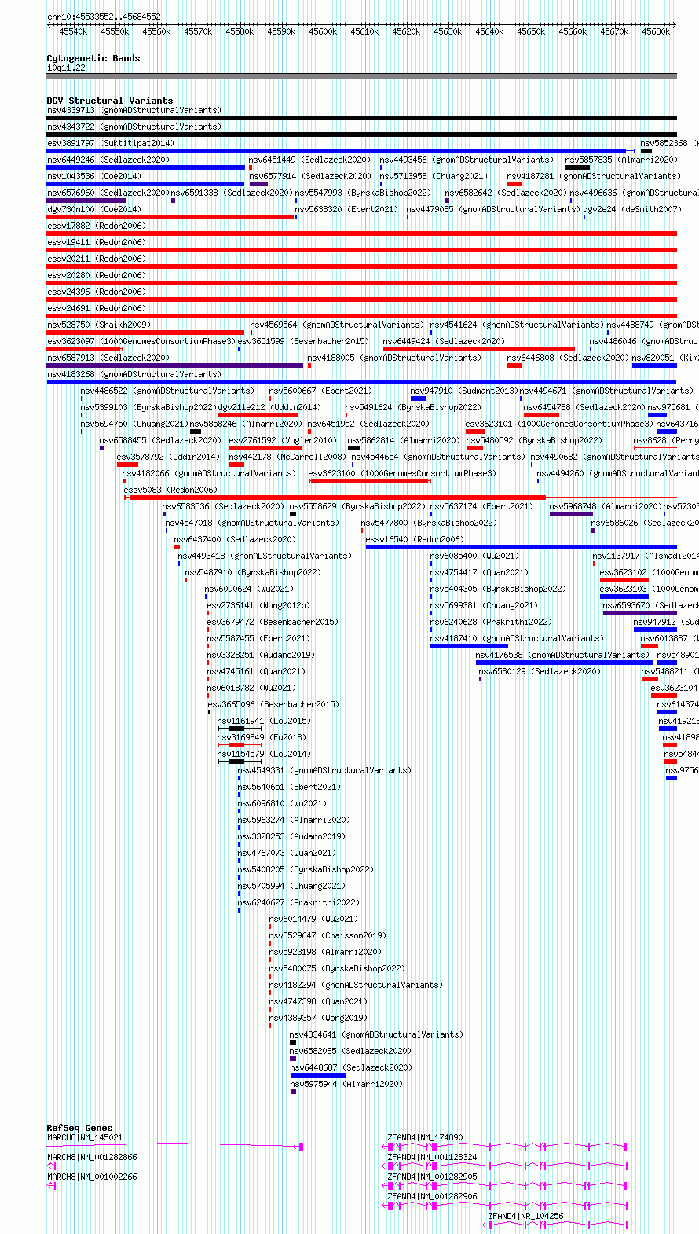Select the essv16540 (Redon2006) label
Screen dimensions: 699x1234
(x=415, y=539)
